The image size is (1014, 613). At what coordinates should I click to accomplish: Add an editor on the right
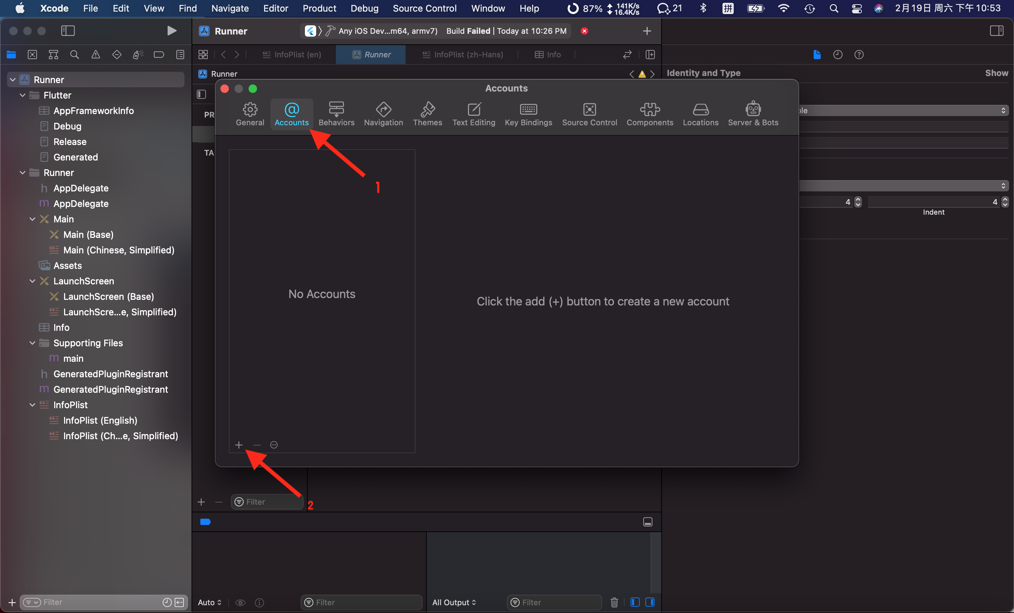click(x=650, y=54)
